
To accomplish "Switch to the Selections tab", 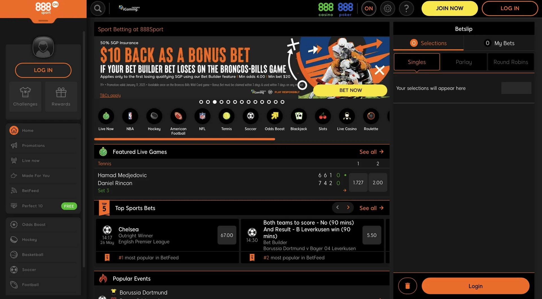I will 429,43.
